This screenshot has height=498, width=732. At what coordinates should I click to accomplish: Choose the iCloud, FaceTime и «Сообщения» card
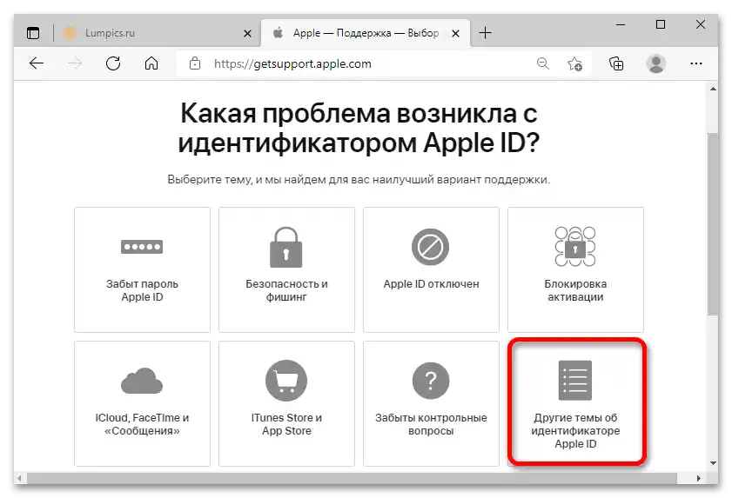(142, 403)
